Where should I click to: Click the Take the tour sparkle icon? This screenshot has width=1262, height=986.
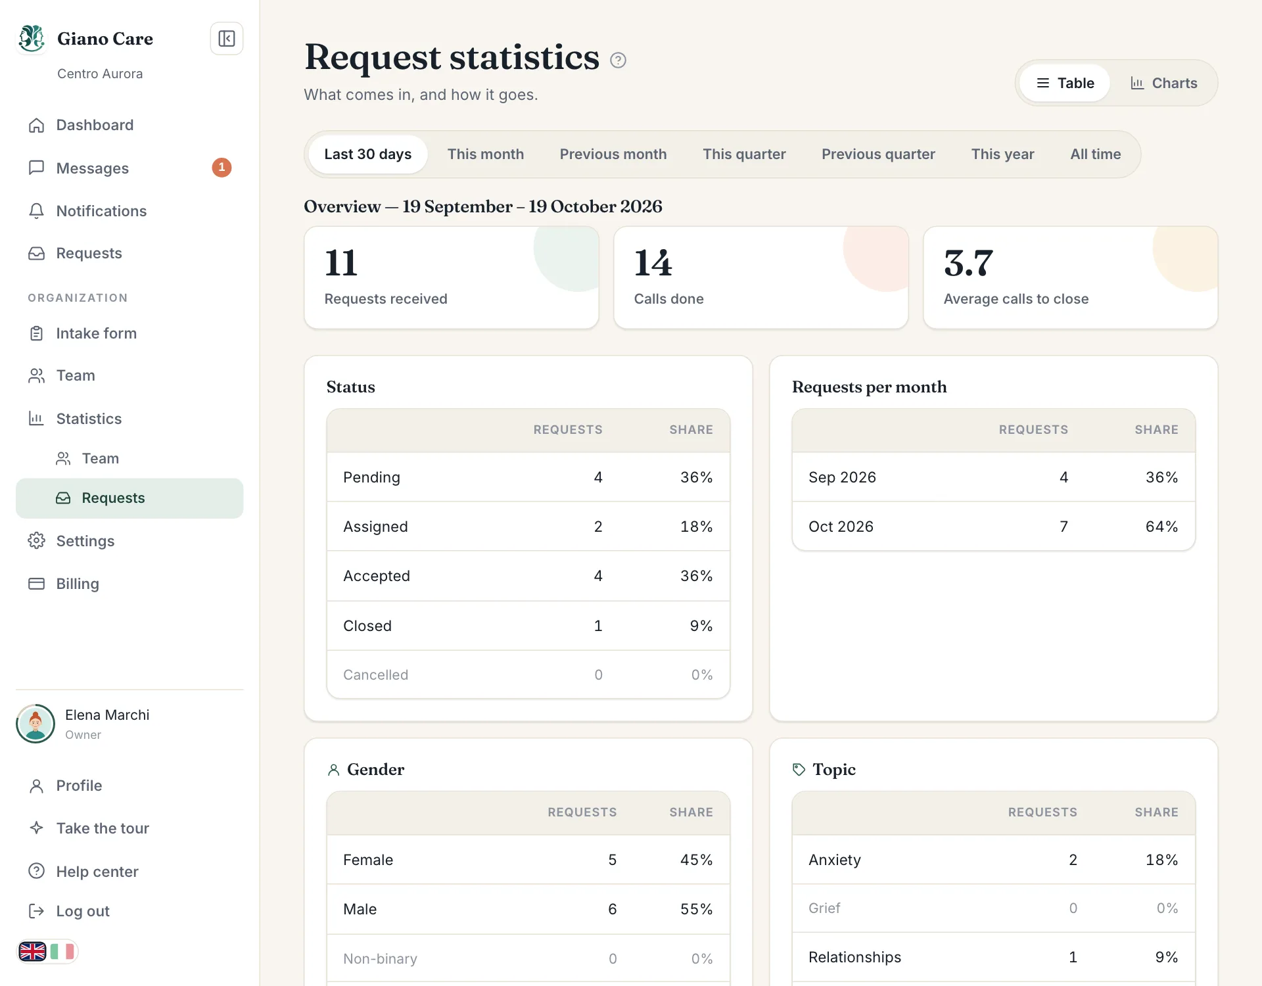click(x=37, y=828)
